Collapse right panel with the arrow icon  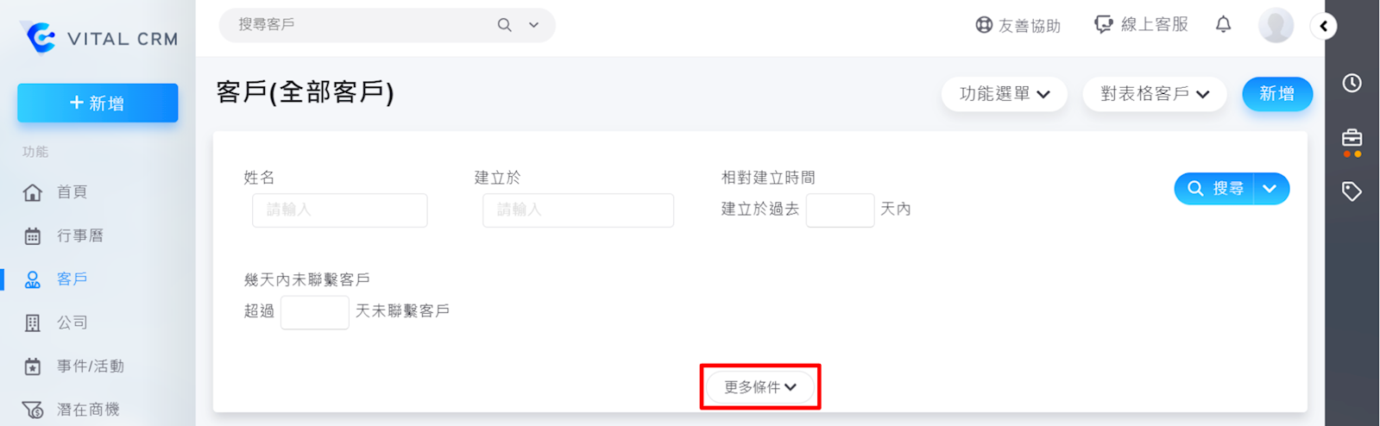[x=1324, y=26]
